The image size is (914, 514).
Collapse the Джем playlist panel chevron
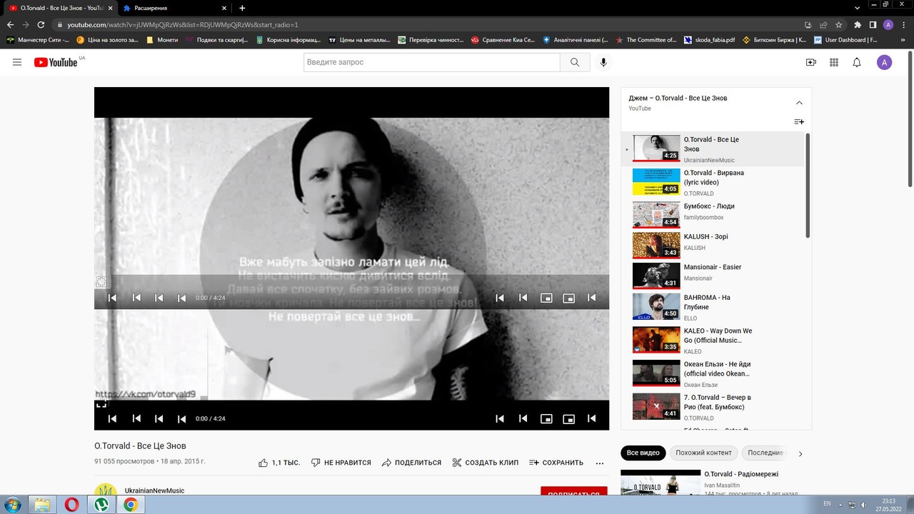[x=799, y=103]
